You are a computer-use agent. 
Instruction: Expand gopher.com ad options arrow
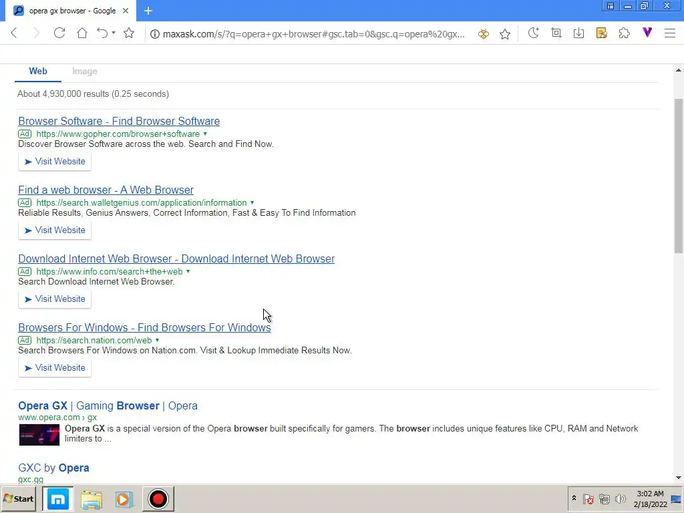pyautogui.click(x=205, y=134)
